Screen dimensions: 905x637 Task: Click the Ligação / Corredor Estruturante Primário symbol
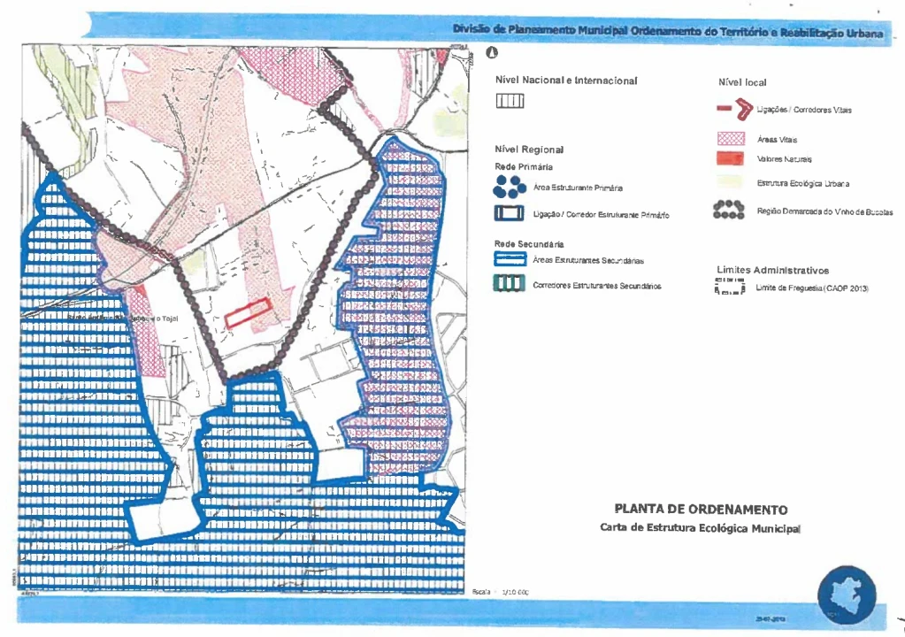[x=510, y=214]
